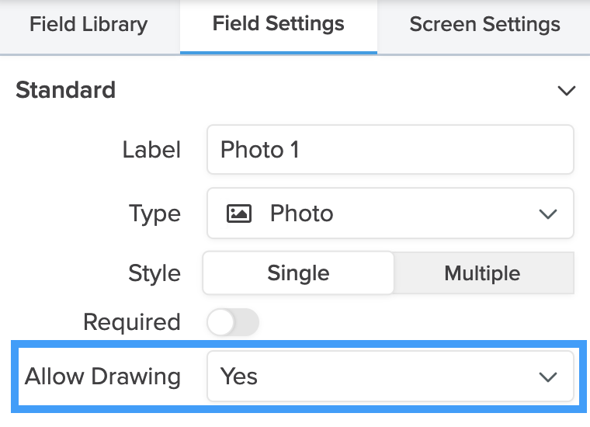This screenshot has height=427, width=590.
Task: Click the Label input containing Photo 1
Action: [x=390, y=150]
